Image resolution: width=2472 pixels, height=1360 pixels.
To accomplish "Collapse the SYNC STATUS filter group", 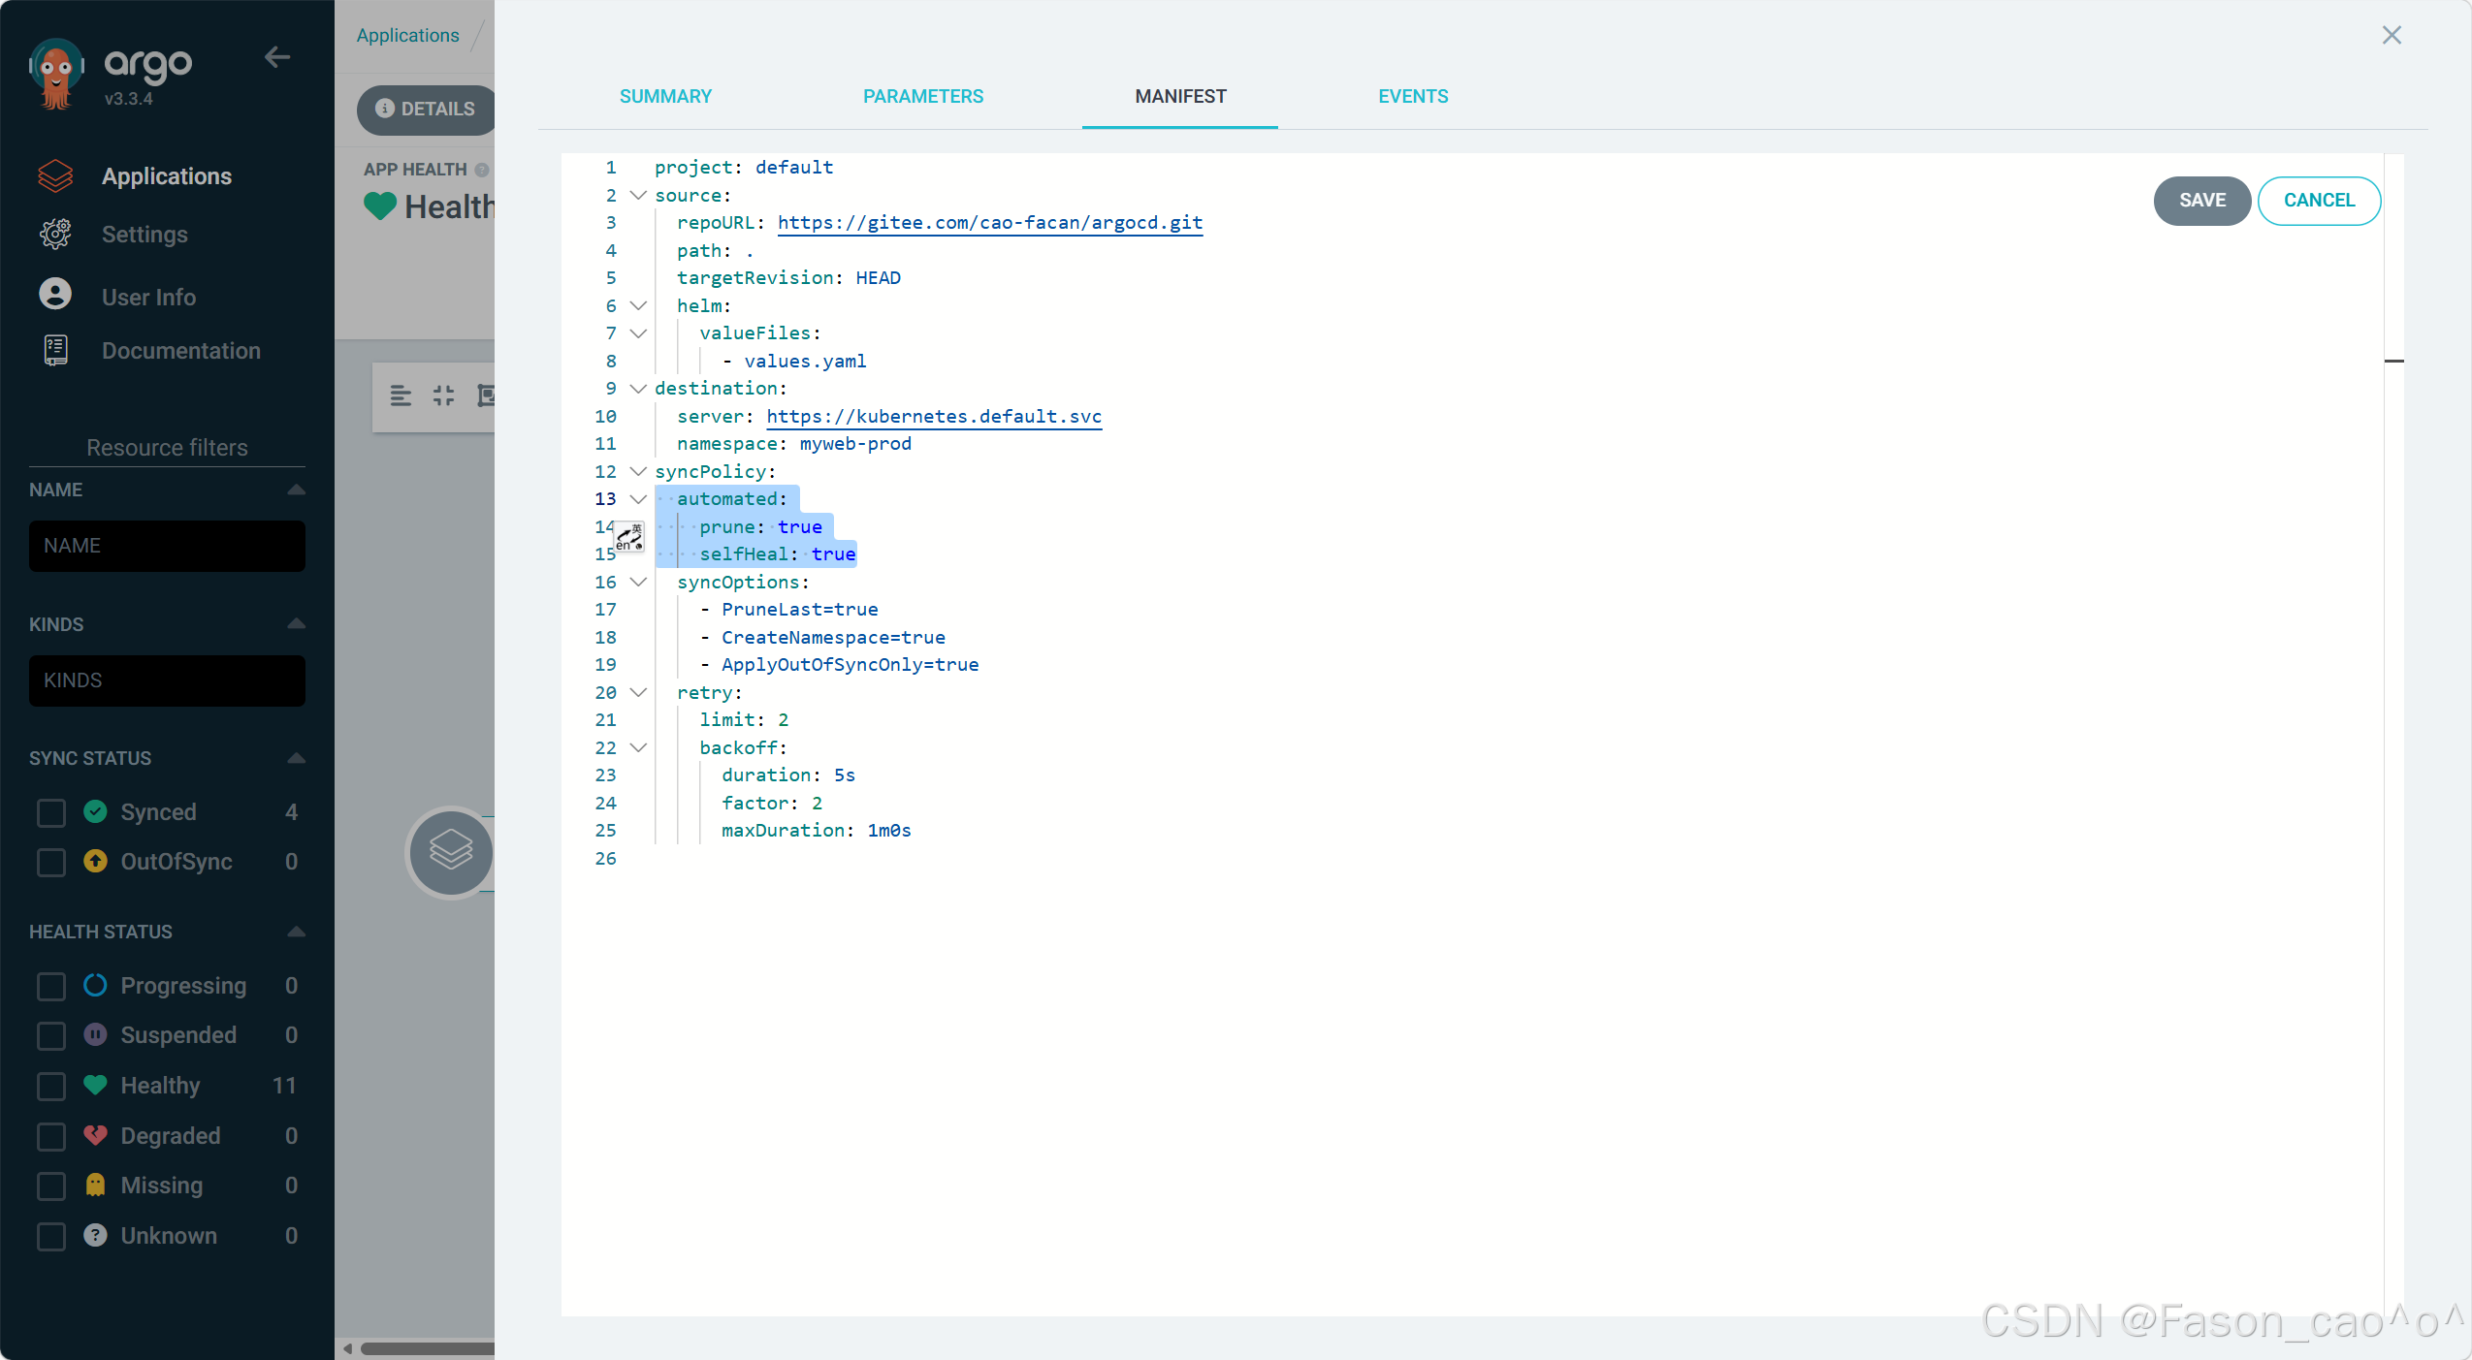I will 297,758.
